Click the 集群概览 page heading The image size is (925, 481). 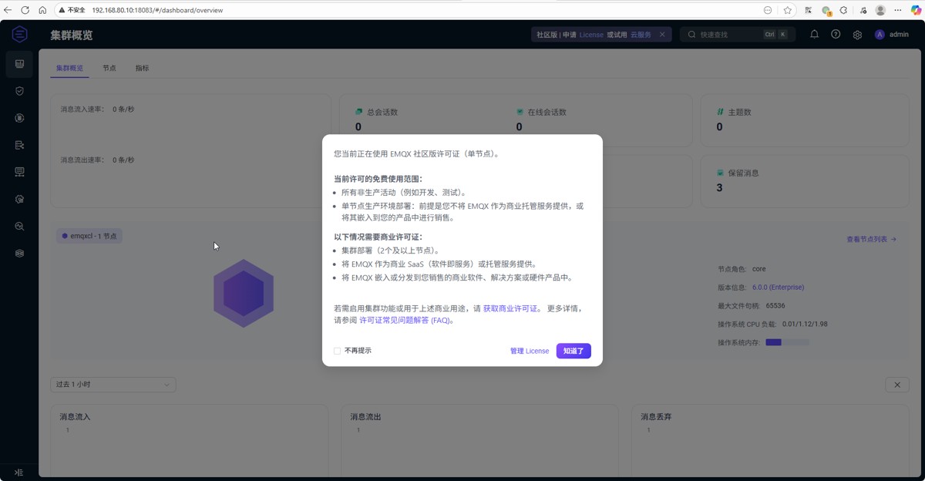click(x=72, y=35)
